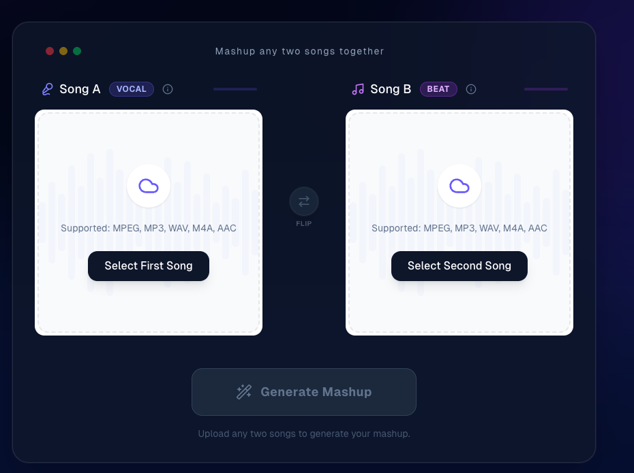The height and width of the screenshot is (473, 634).
Task: Click the magic wand icon on Generate Mashup
Action: click(244, 391)
